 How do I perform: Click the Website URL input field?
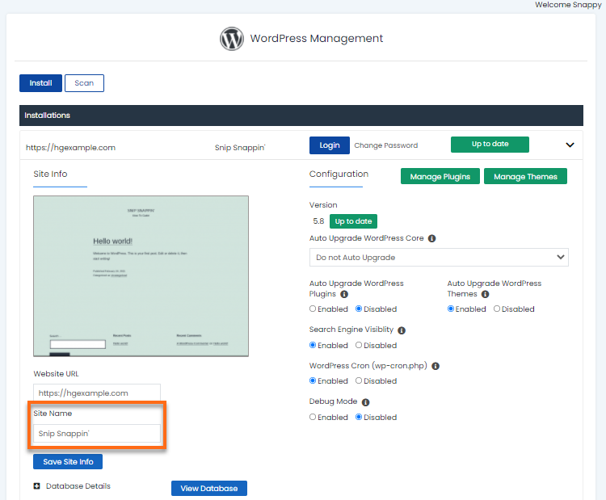97,393
